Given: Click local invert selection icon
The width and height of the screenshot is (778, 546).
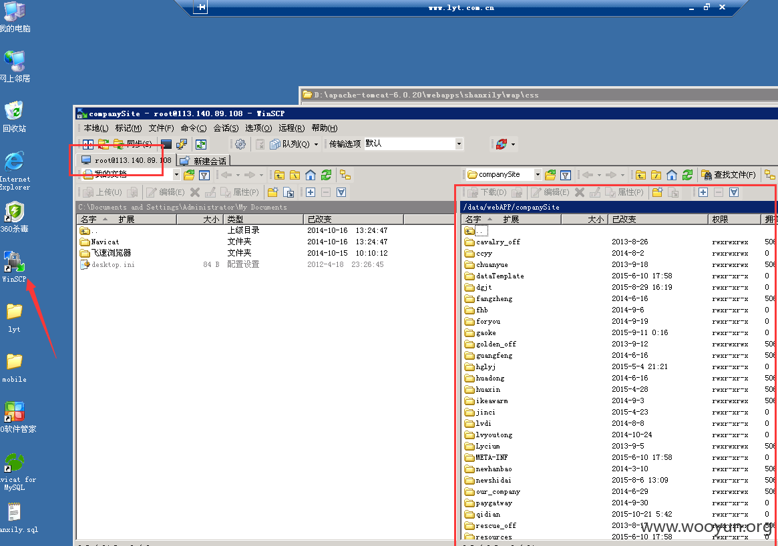Looking at the screenshot, I should pyautogui.click(x=341, y=192).
